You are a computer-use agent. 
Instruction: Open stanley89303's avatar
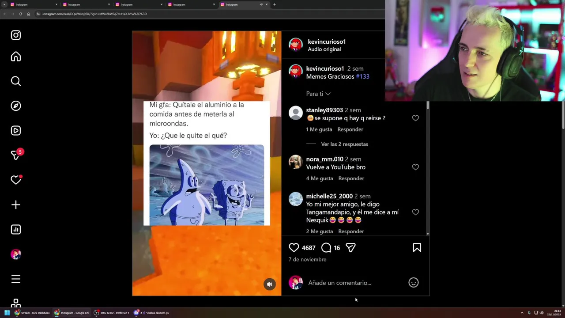[295, 113]
